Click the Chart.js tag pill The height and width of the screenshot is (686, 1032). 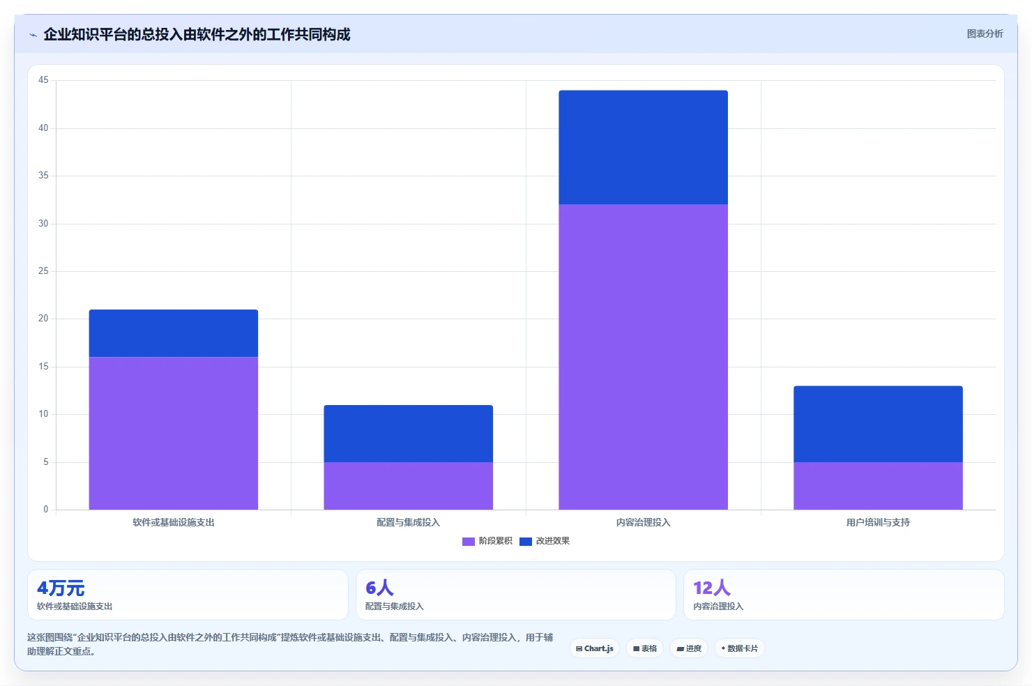pos(594,648)
